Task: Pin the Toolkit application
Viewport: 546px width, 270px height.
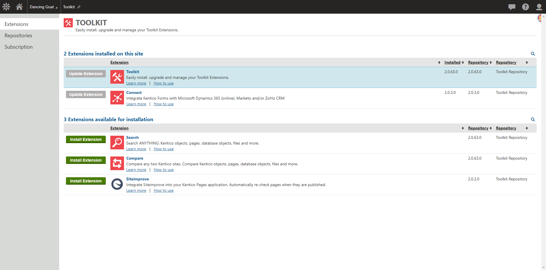Action: (x=79, y=7)
